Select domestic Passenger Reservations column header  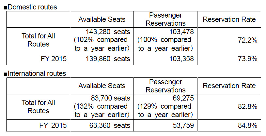click(x=165, y=20)
